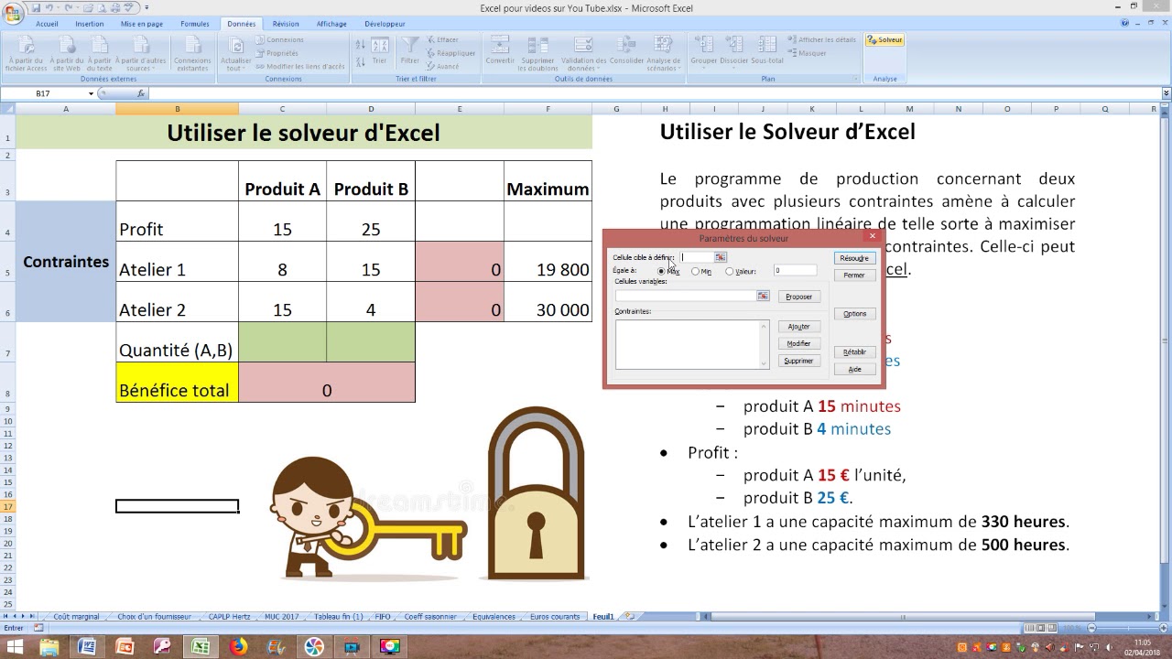Click Supprimer in solver dialog

click(x=798, y=362)
